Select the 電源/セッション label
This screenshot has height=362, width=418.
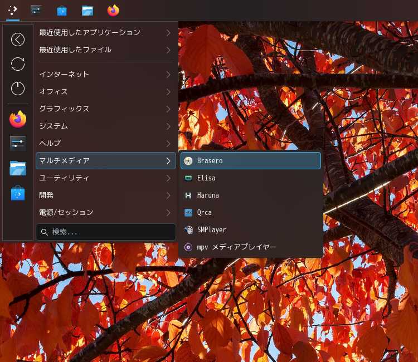(66, 212)
